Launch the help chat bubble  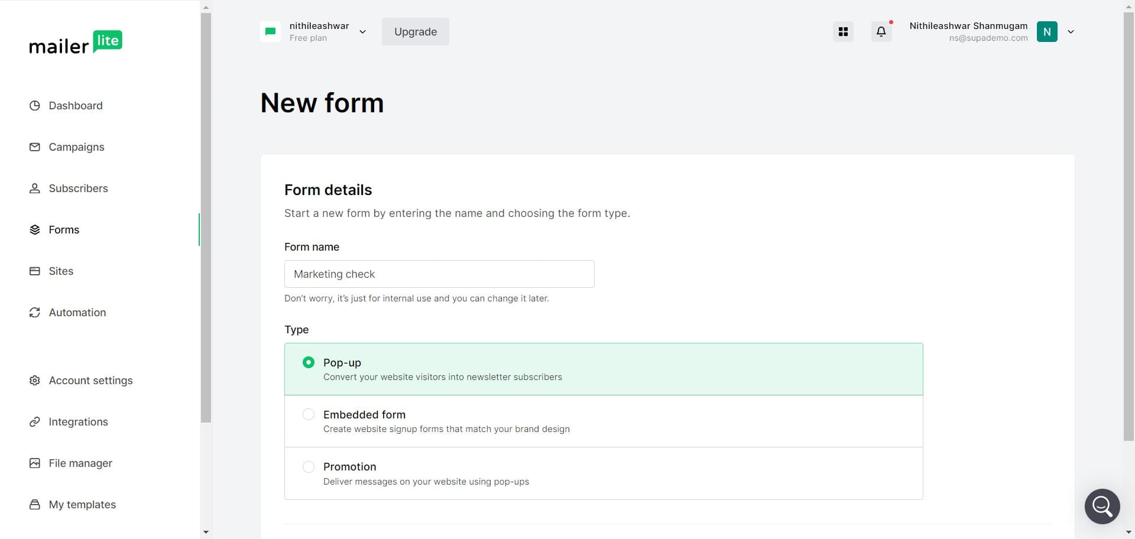click(1102, 506)
